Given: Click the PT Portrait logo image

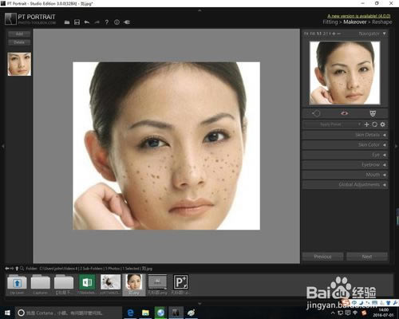Looking at the screenshot, I should 10,19.
